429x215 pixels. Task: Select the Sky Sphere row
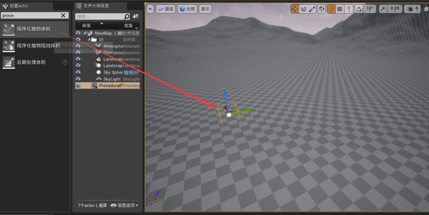pos(107,72)
